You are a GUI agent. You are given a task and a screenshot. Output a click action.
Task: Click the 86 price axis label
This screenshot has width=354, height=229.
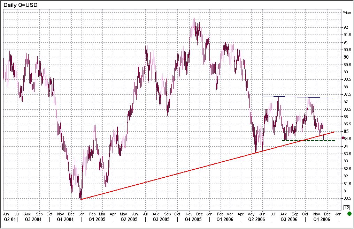click(x=346, y=117)
